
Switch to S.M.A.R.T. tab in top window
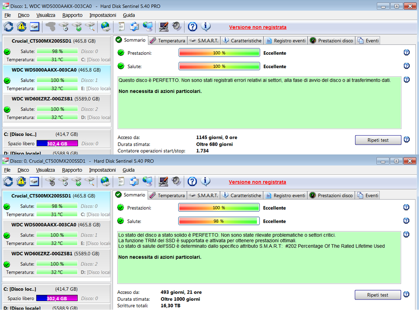(204, 41)
